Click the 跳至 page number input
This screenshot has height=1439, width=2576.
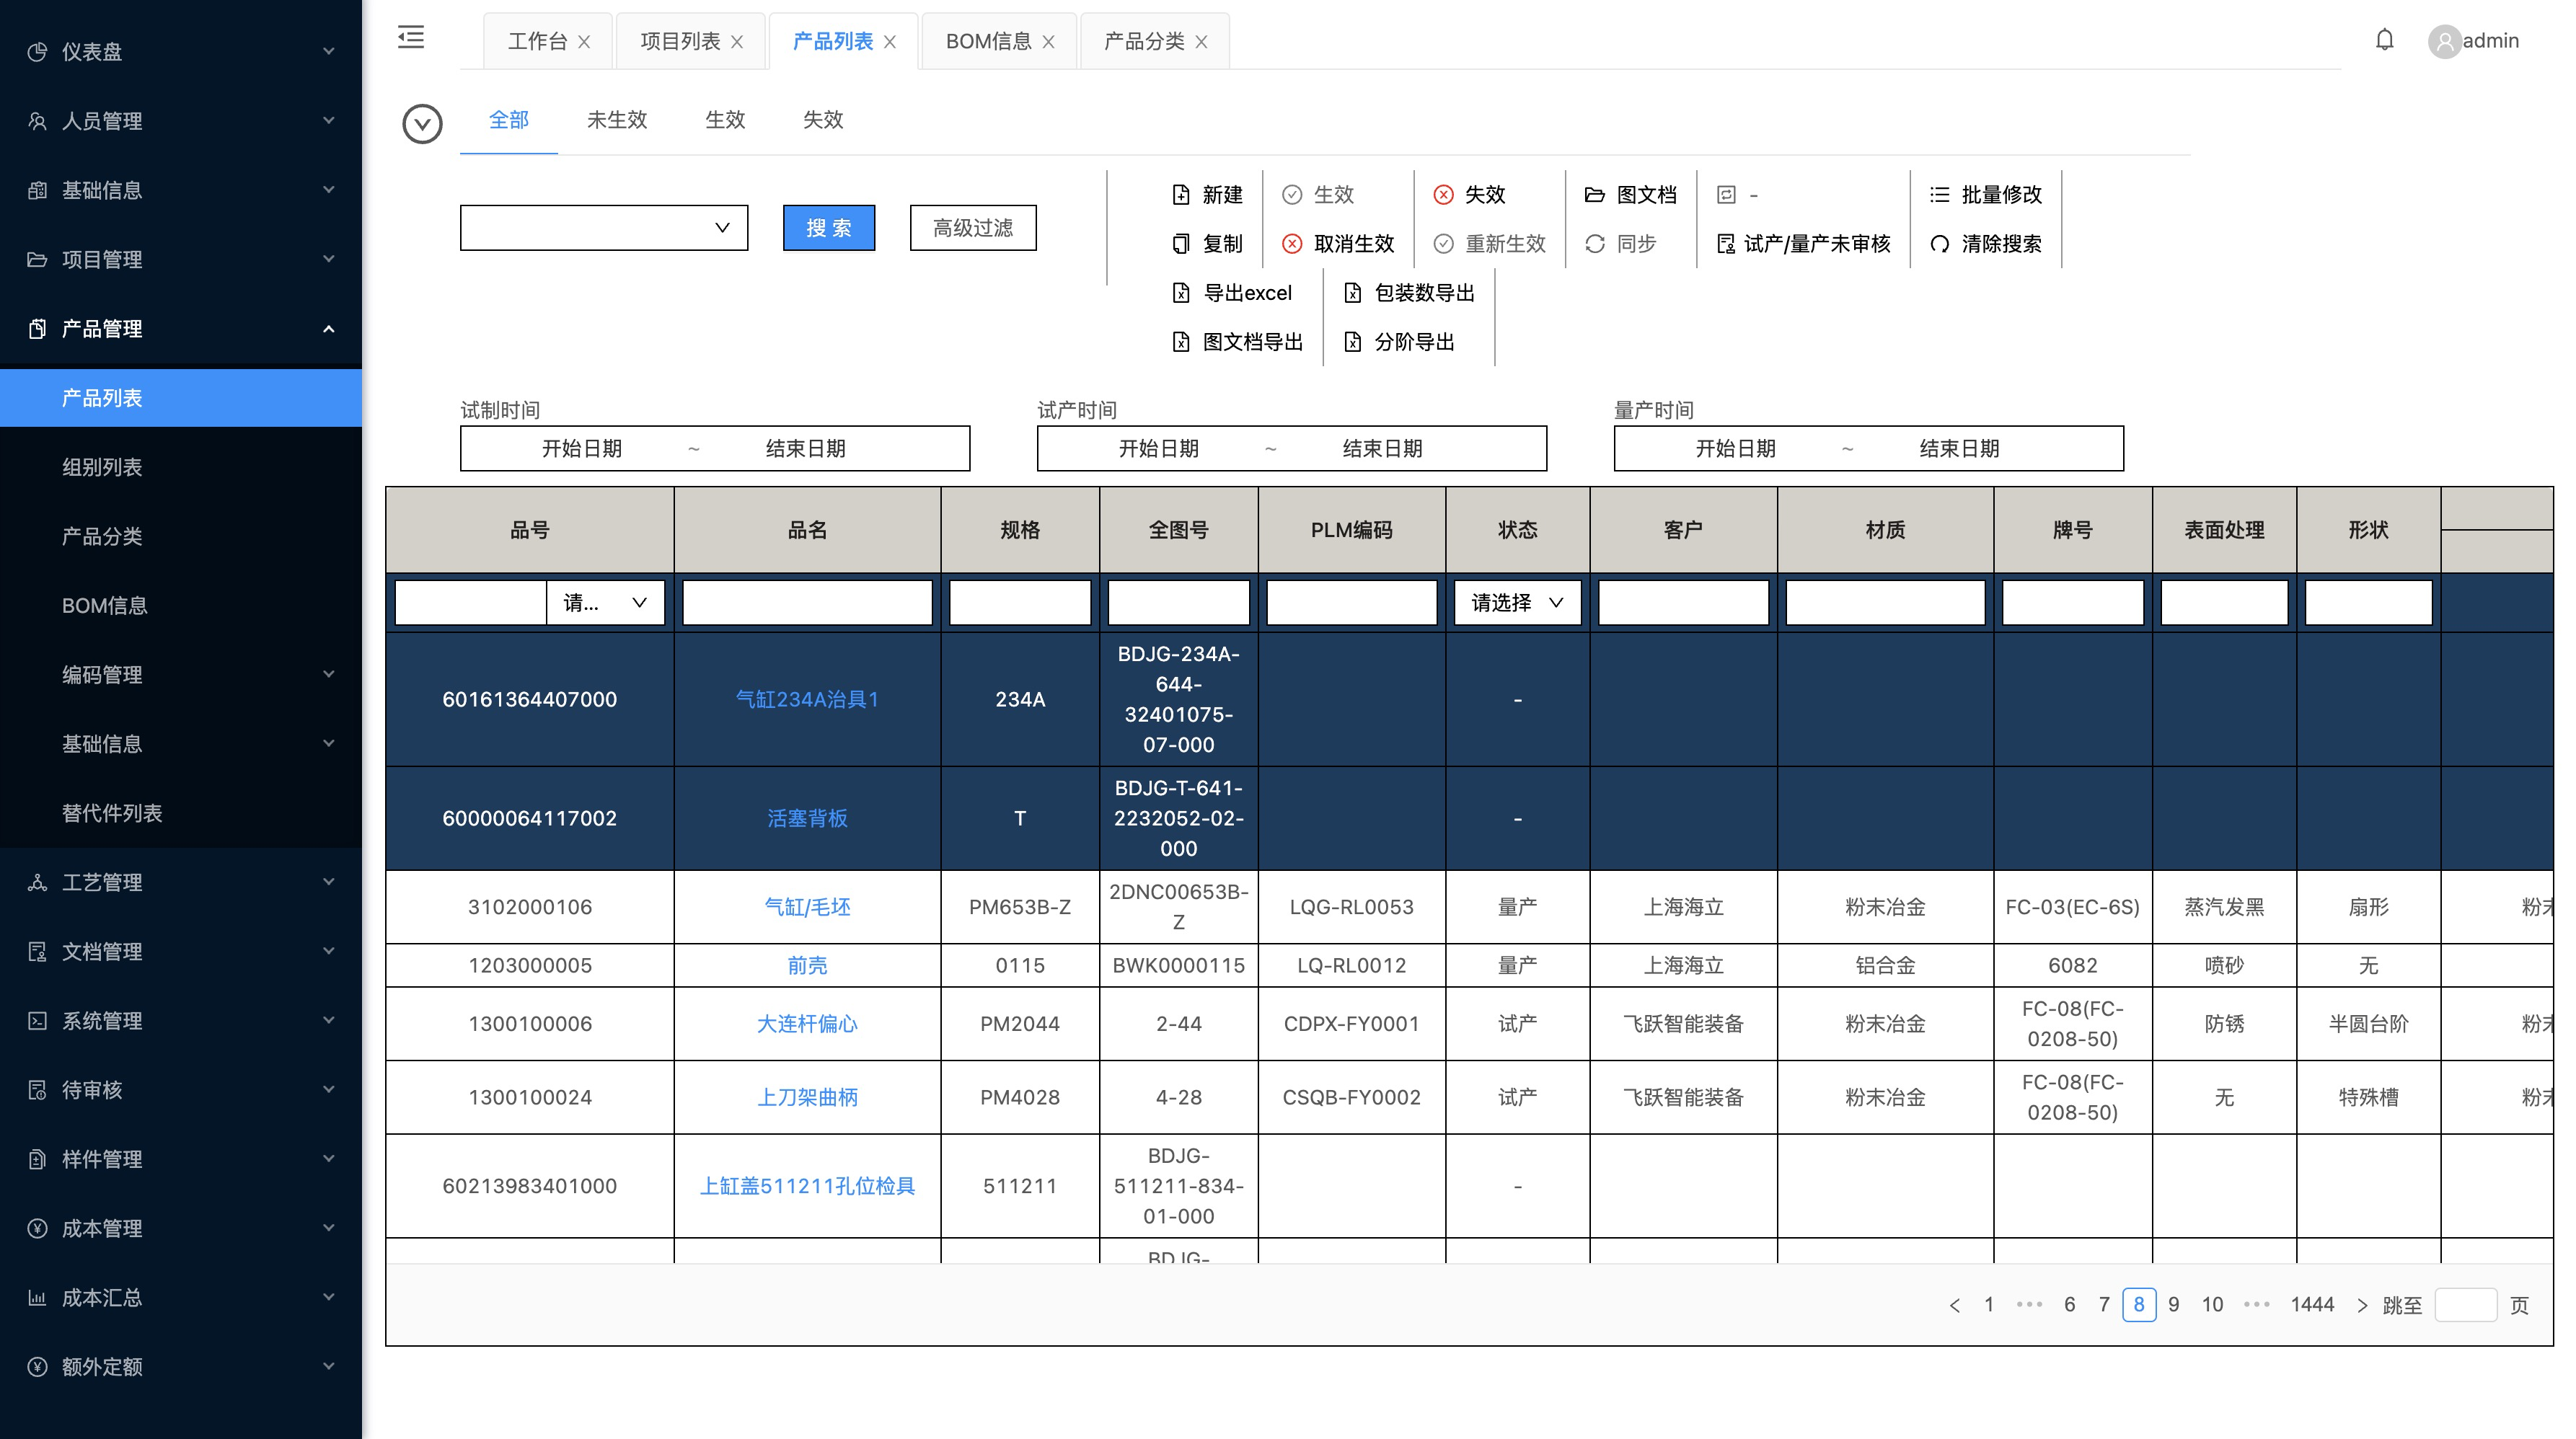(2466, 1305)
